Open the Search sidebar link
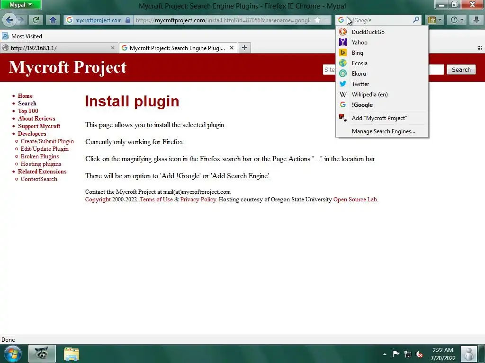Viewport: 485px width, 363px height. tap(27, 104)
